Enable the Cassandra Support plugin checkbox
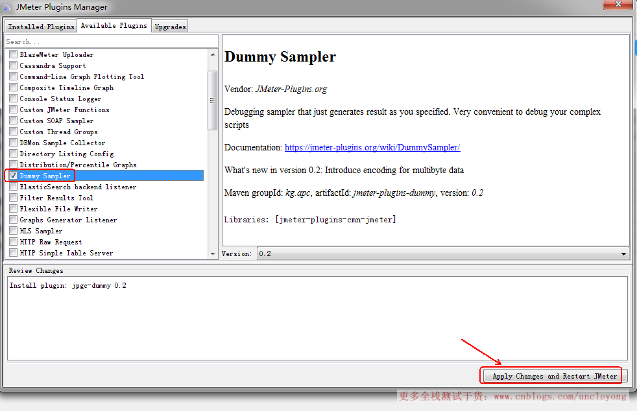 click(14, 65)
